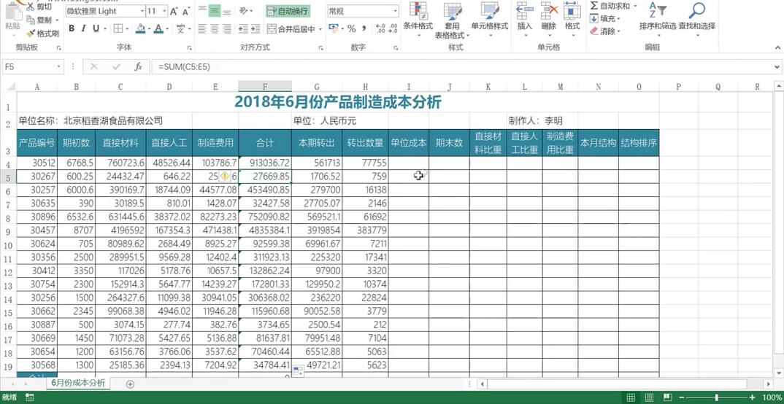Screen dimensions: 784x404
Task: Open the Clear (清除) menu
Action: [605, 31]
